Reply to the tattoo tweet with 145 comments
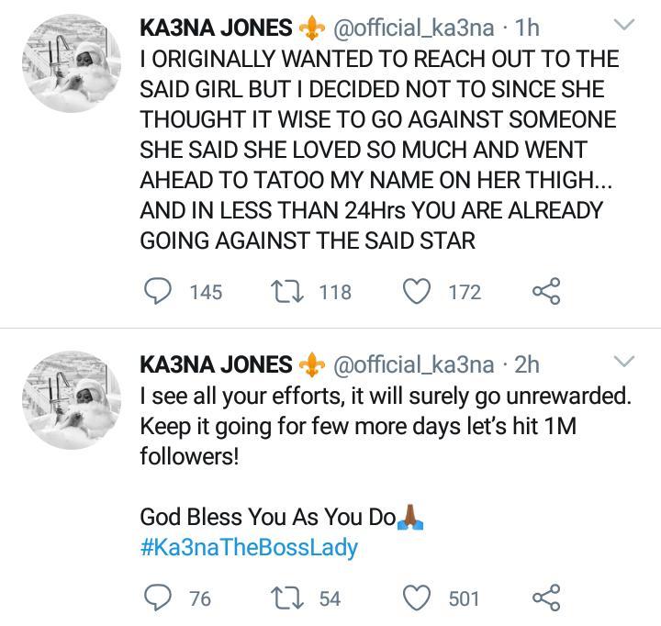Viewport: 661px width, 626px height. [x=160, y=292]
